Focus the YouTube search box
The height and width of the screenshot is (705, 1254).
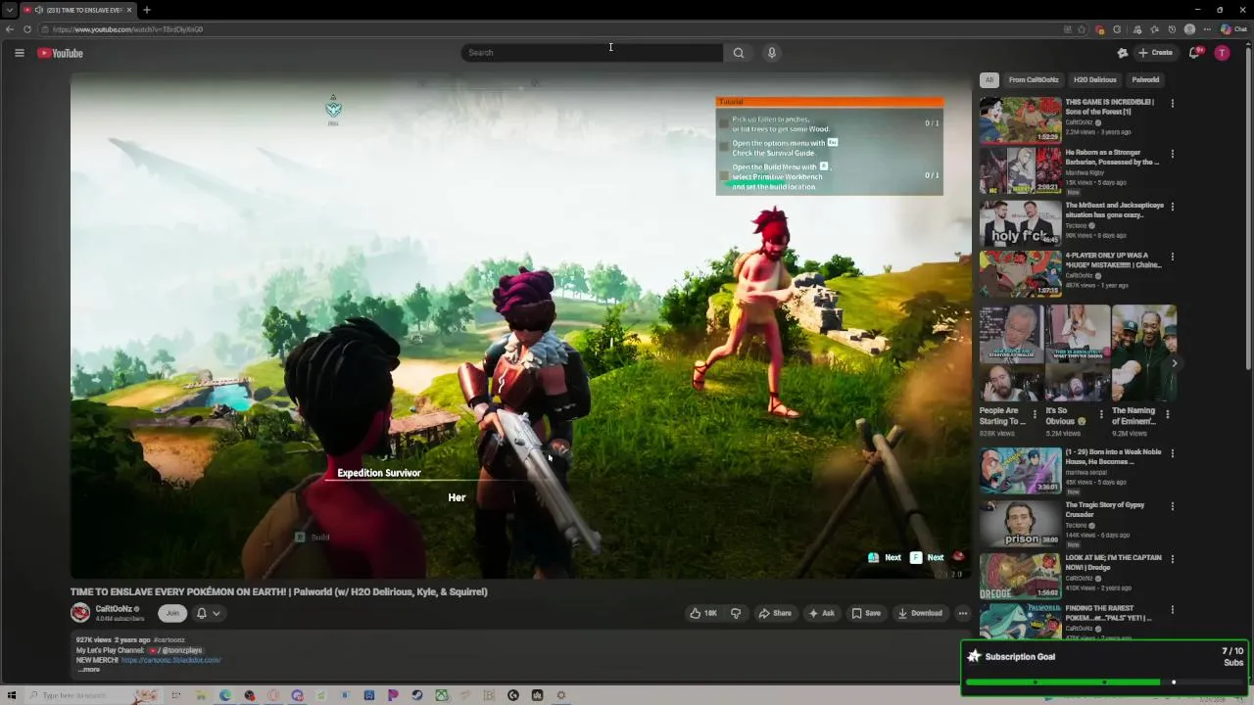[592, 53]
